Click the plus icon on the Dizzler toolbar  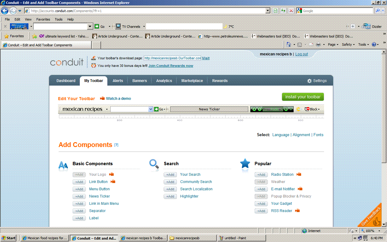point(353,26)
